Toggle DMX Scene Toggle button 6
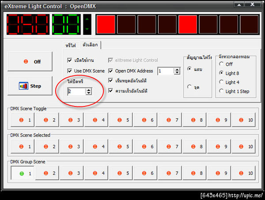 point(145,120)
